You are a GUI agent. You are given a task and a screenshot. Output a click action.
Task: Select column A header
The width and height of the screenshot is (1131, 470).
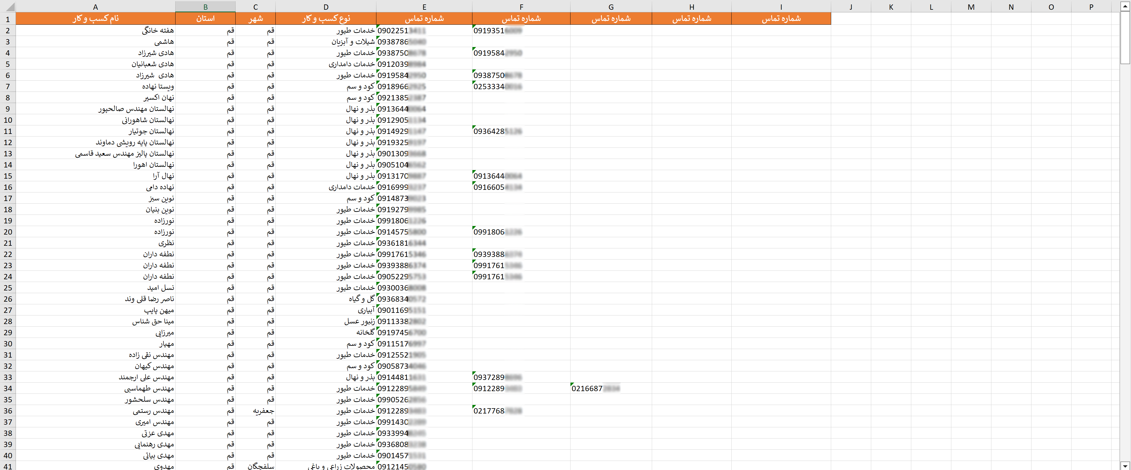(95, 6)
